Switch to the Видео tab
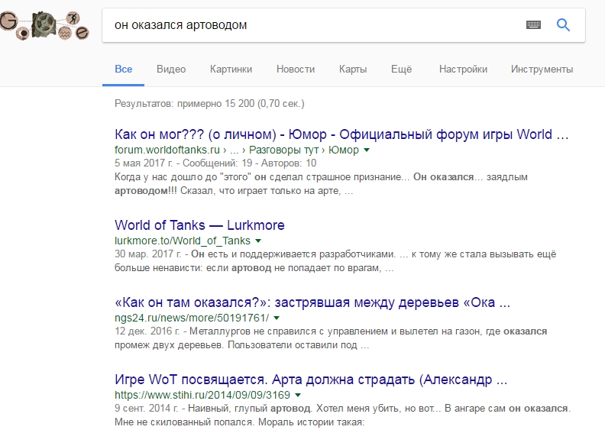This screenshot has height=446, width=605. [171, 69]
